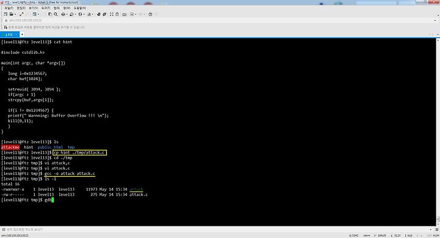Click the Script run toolbar icon
Image resolution: width=440 pixels, height=238 pixels.
tap(132, 14)
